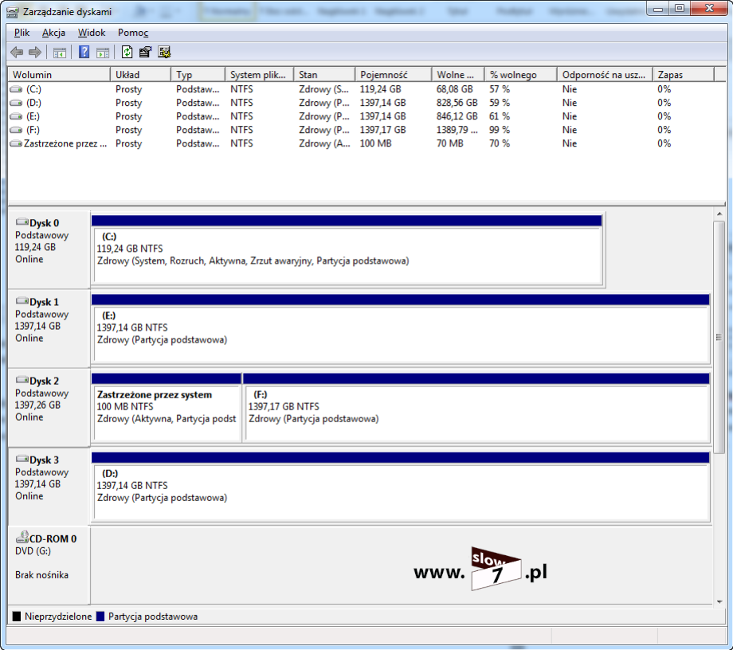The height and width of the screenshot is (650, 733).
Task: Click the 70 MB free space cell
Action: (x=449, y=143)
